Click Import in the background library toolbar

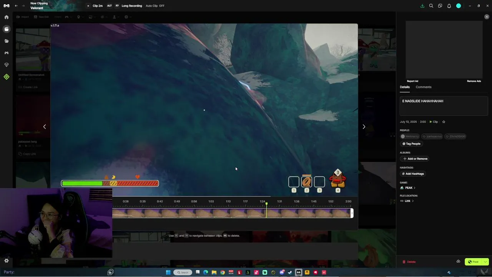[x=23, y=17]
